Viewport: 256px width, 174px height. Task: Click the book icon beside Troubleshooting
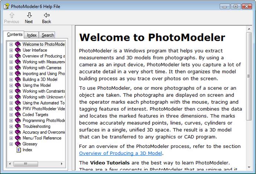click(x=18, y=127)
